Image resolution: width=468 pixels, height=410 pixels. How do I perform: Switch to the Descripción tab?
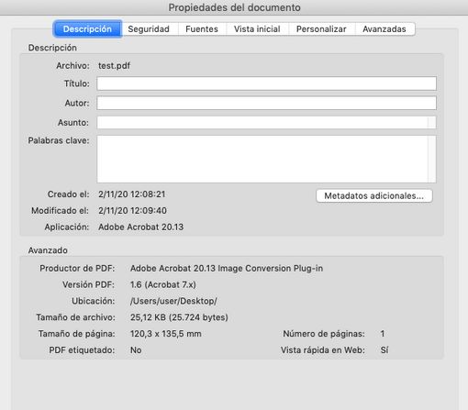pos(87,29)
